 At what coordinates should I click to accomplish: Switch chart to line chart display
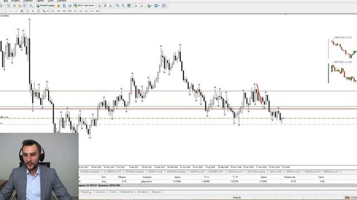pyautogui.click(x=110, y=6)
